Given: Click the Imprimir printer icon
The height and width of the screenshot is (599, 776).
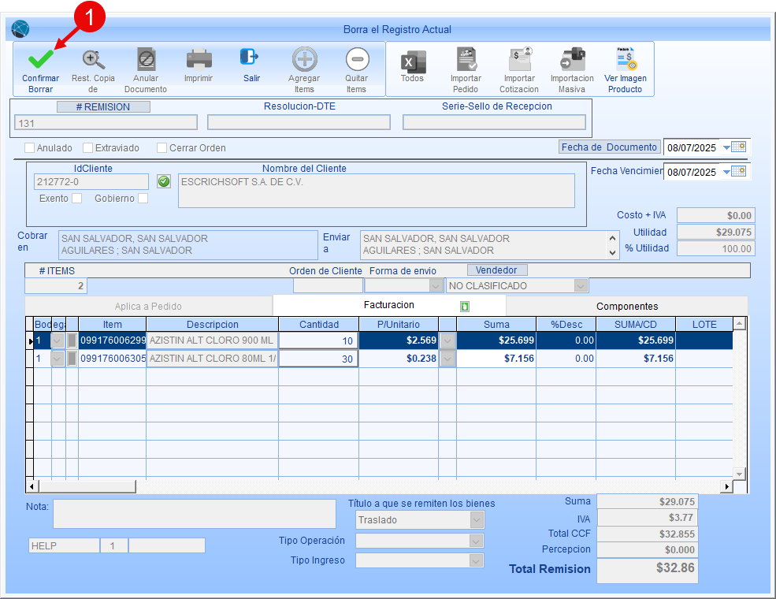Looking at the screenshot, I should [x=199, y=59].
